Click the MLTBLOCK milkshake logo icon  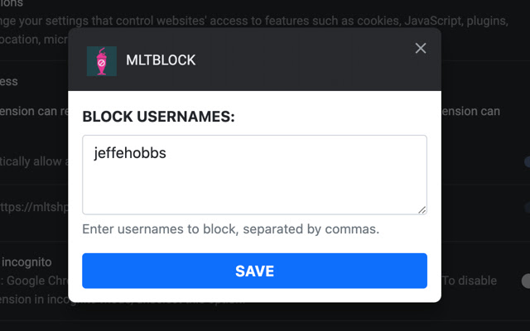pyautogui.click(x=102, y=60)
